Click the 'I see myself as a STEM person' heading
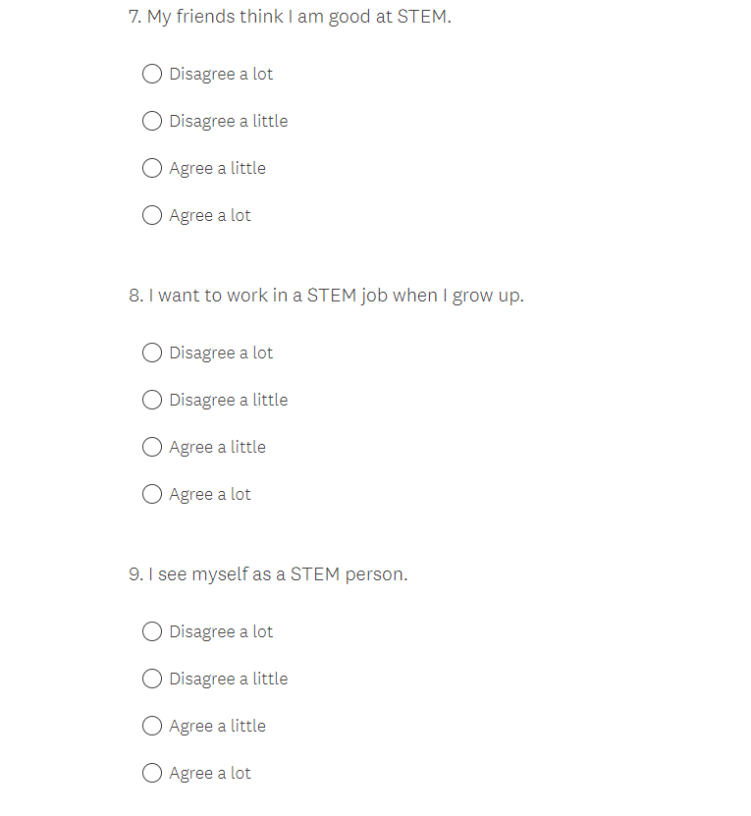This screenshot has width=751, height=816. 268,574
